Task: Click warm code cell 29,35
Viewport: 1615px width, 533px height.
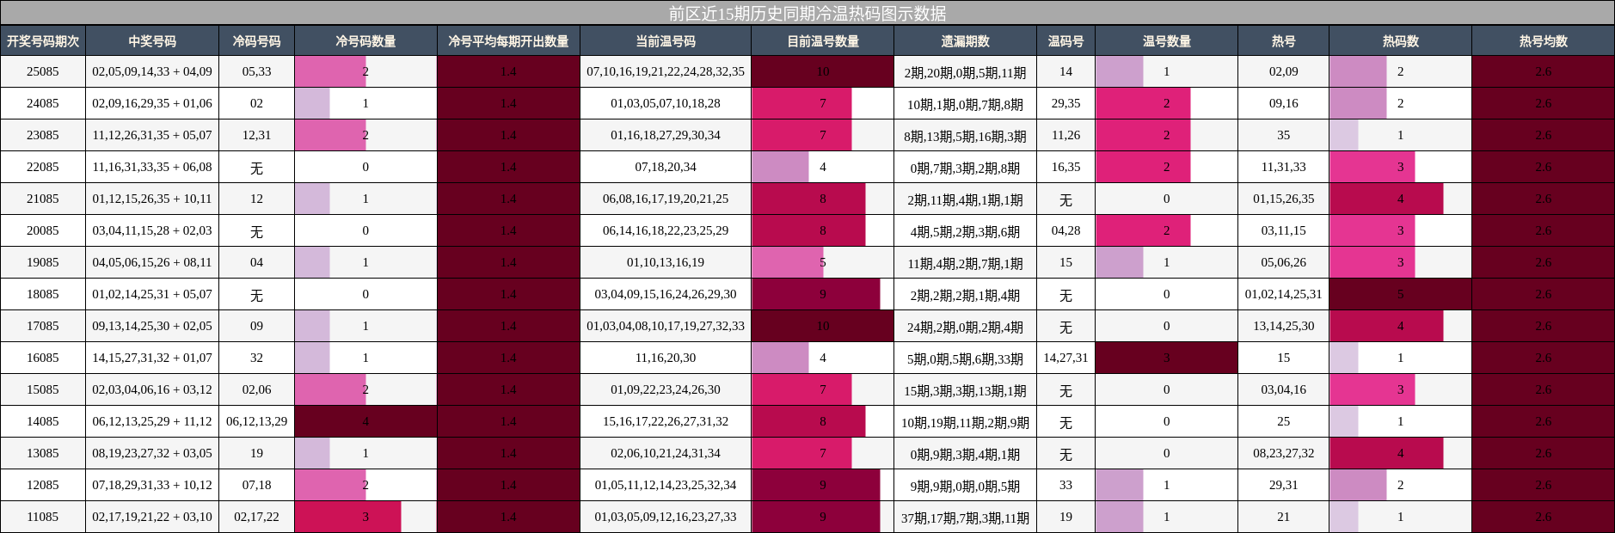Action: (x=1065, y=103)
